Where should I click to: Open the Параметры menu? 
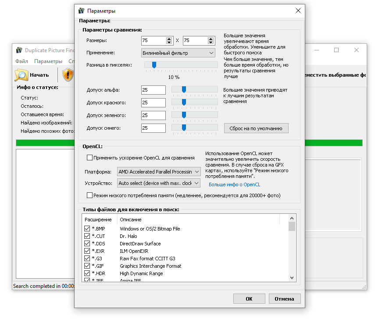tap(48, 61)
